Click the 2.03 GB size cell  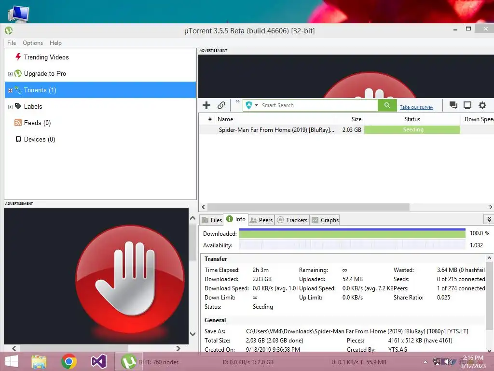[352, 129]
